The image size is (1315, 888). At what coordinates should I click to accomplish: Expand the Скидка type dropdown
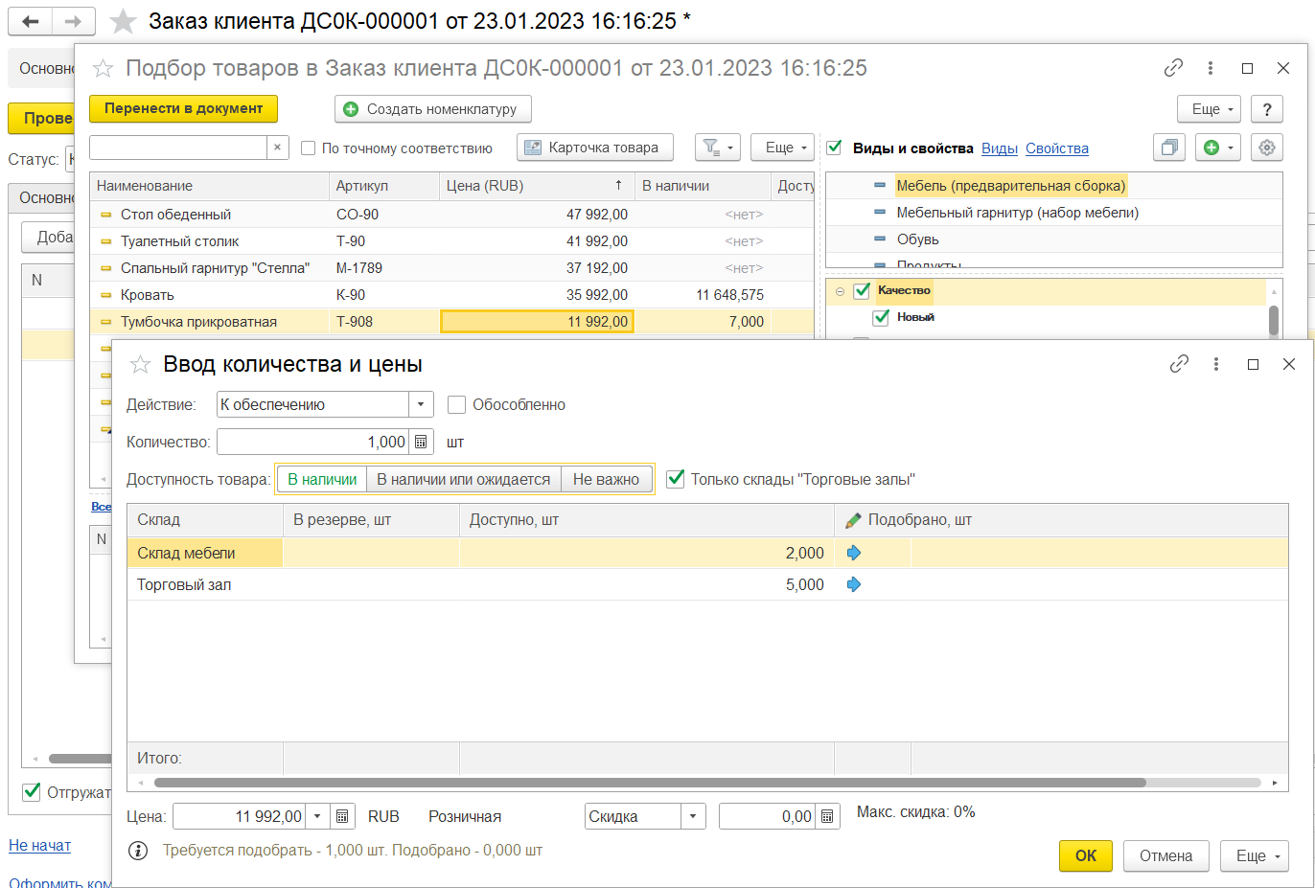(693, 816)
